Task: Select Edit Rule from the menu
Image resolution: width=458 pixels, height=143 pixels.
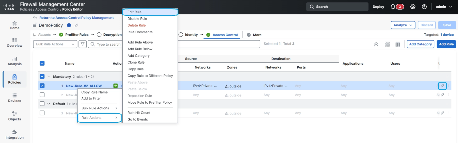Action: point(150,12)
